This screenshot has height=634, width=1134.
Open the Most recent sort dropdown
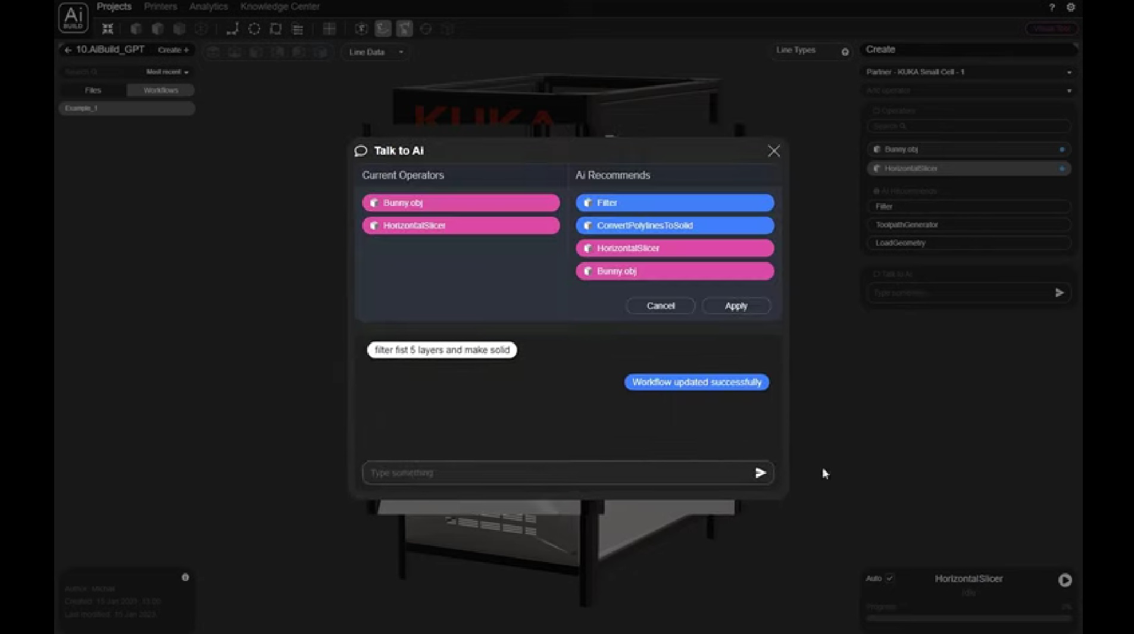tap(167, 72)
